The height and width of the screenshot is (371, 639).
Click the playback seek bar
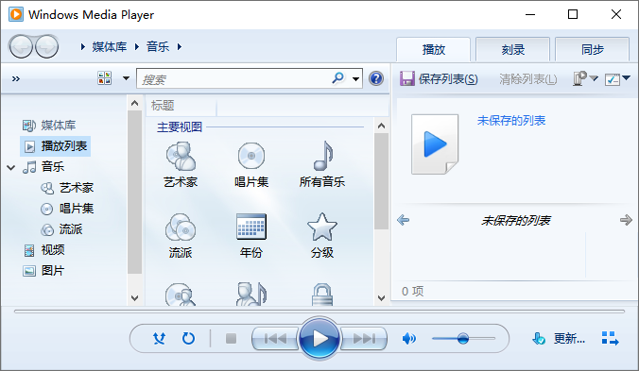coord(319,312)
